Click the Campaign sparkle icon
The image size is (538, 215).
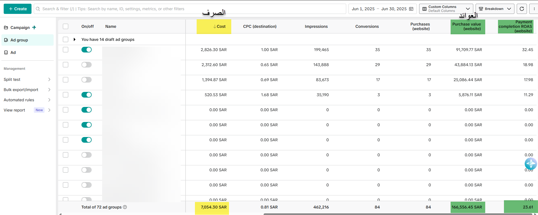(34, 28)
